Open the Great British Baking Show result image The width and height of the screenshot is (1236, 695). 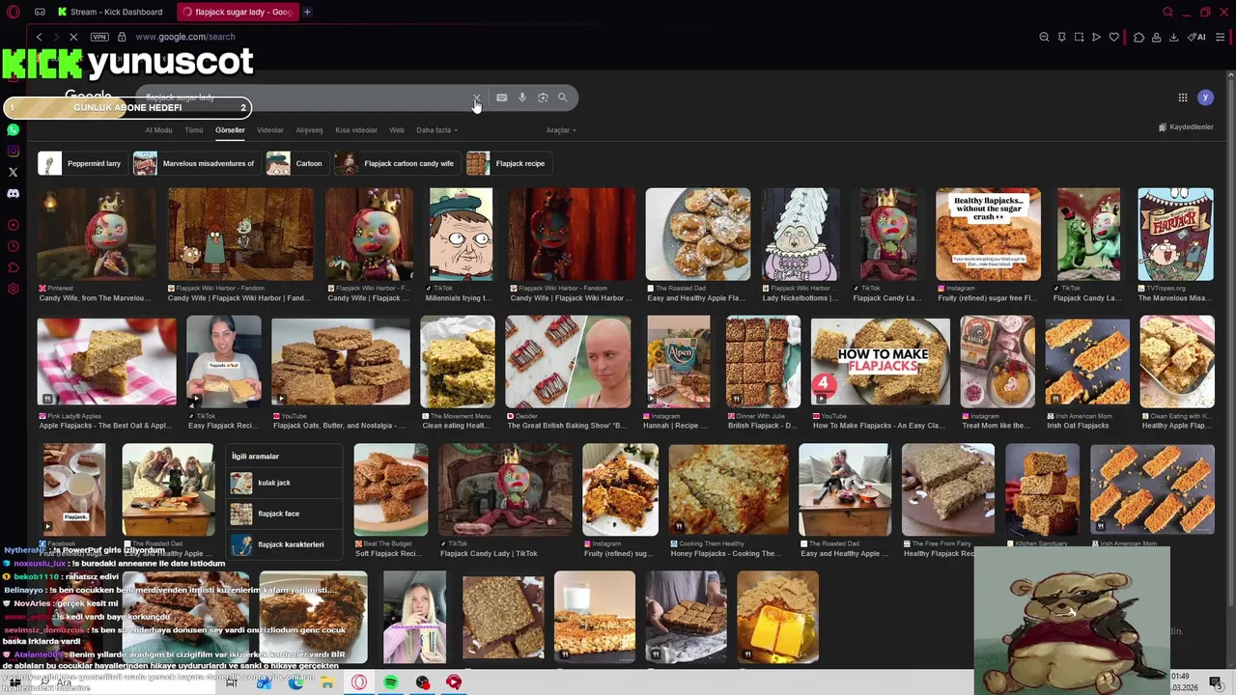(568, 361)
